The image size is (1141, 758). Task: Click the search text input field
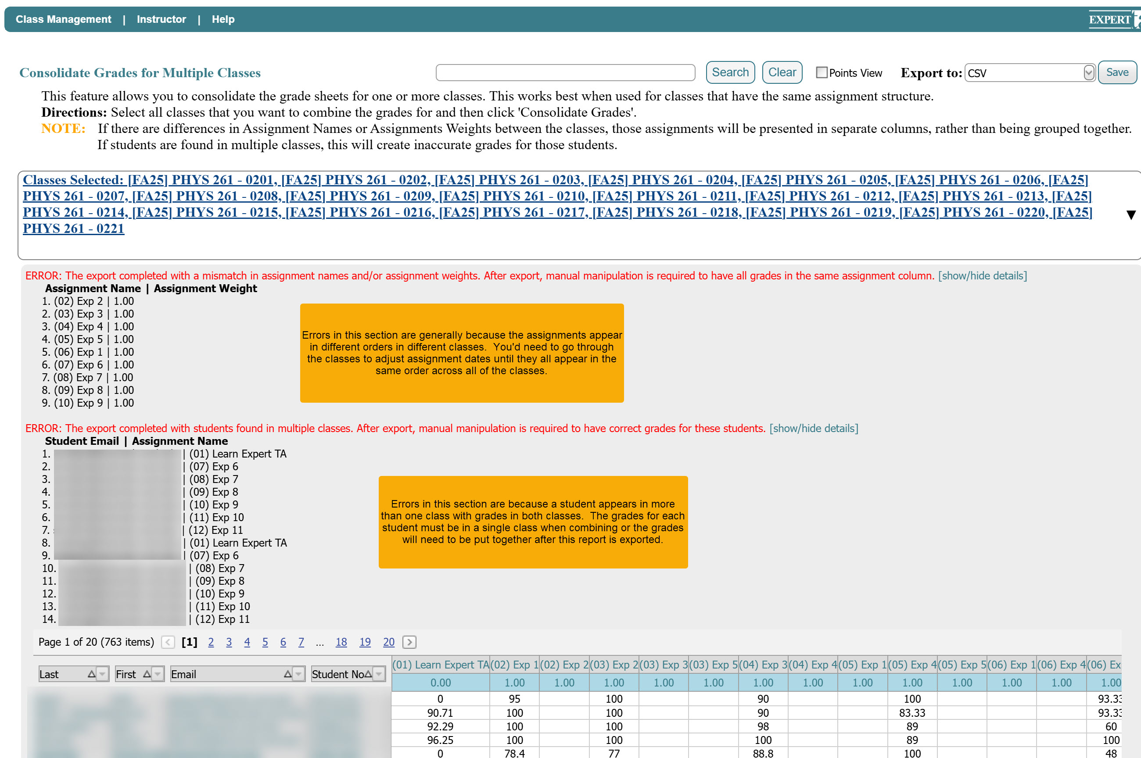565,73
